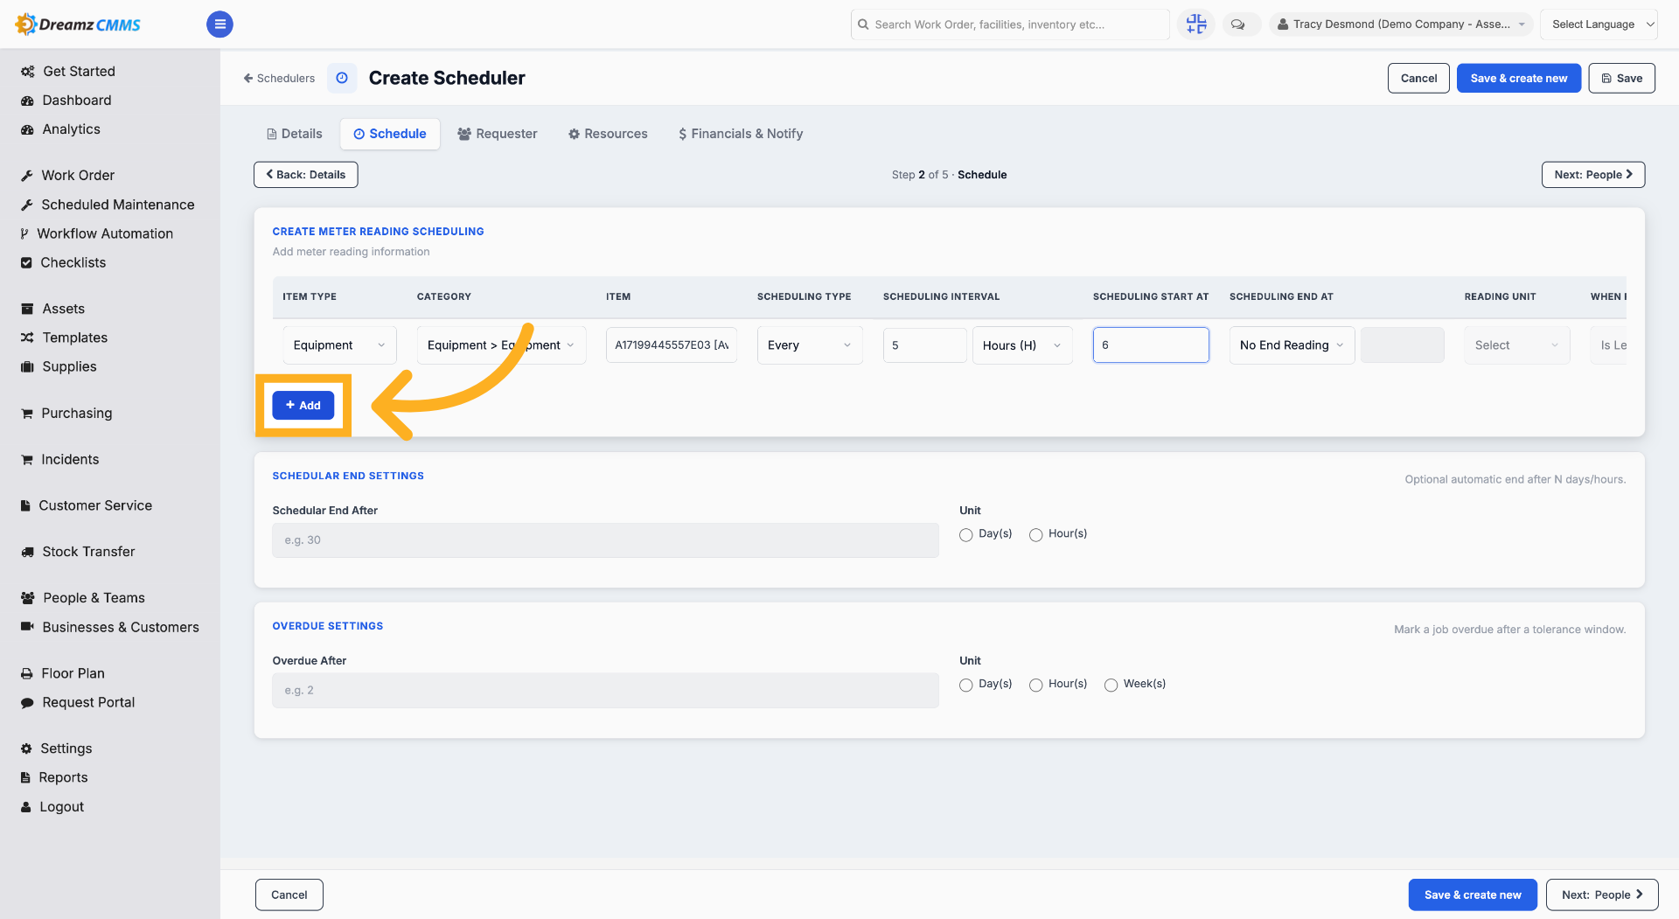Click the Assets box icon
Image resolution: width=1679 pixels, height=919 pixels.
[x=27, y=309]
